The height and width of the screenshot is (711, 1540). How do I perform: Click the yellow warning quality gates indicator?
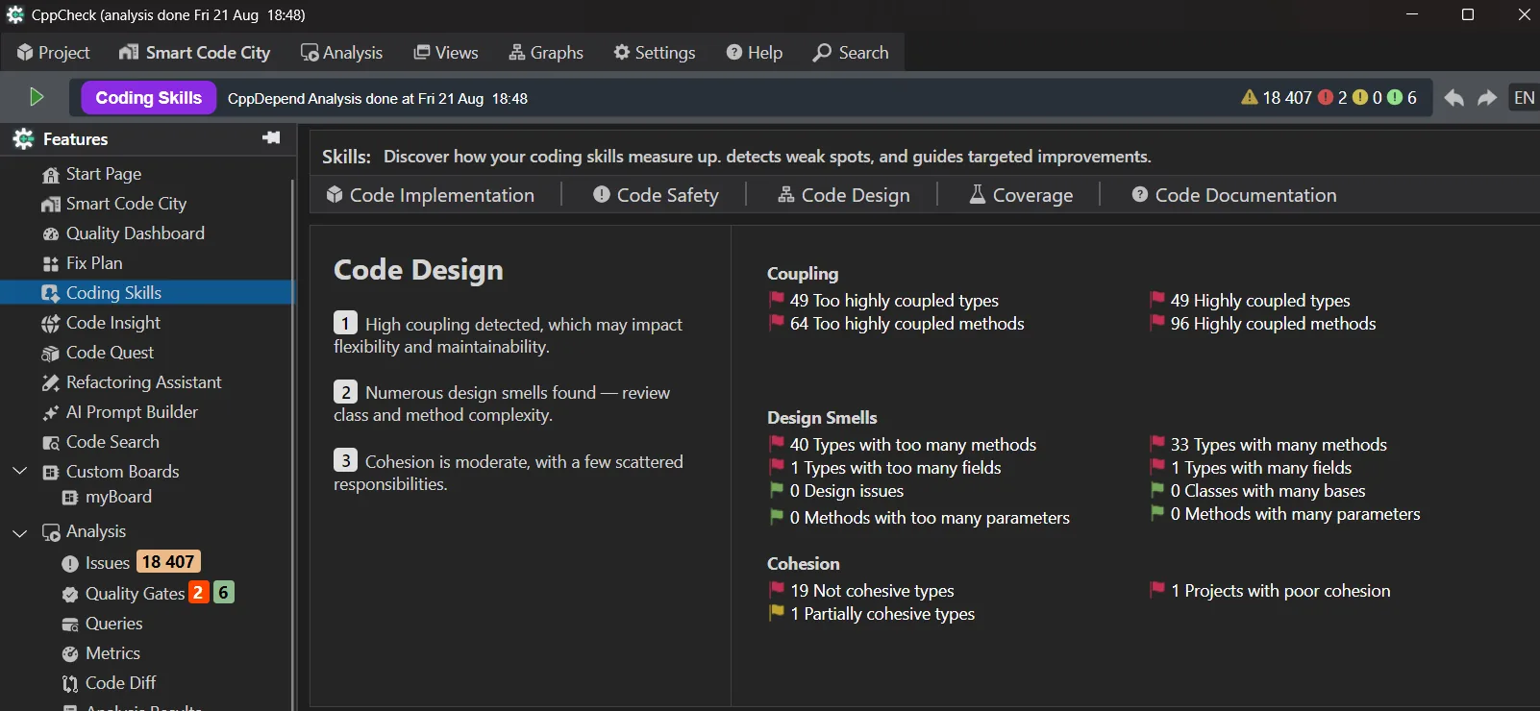coord(1360,97)
